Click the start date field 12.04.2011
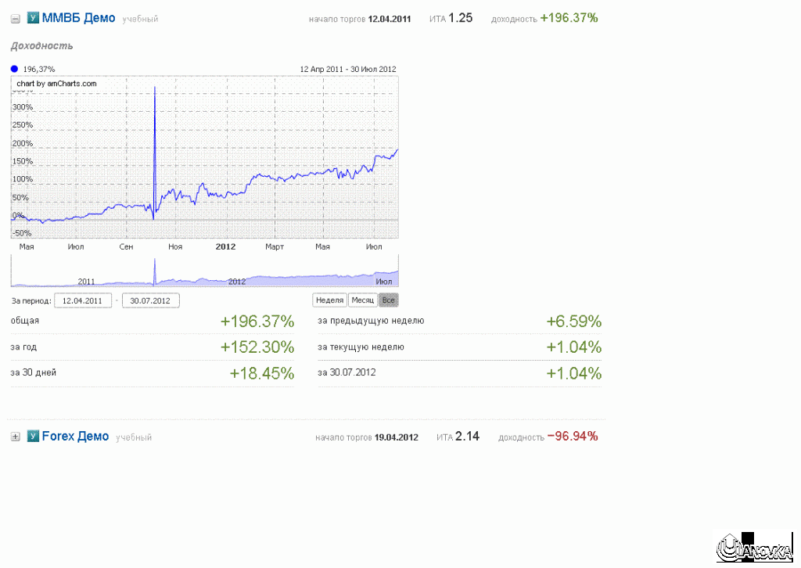Viewport: 801px width, 568px height. click(82, 300)
